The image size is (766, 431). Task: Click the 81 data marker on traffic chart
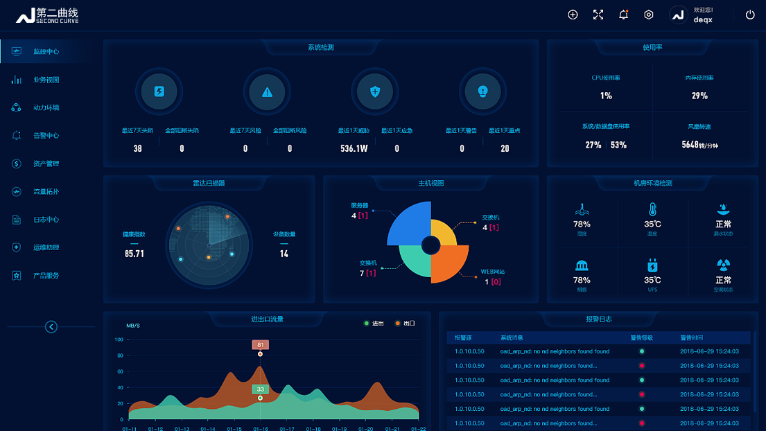261,345
